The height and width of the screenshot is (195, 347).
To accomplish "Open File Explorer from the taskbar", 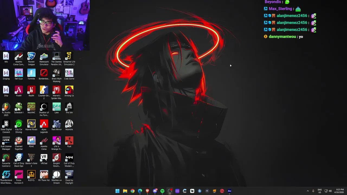I will (x=125, y=191).
